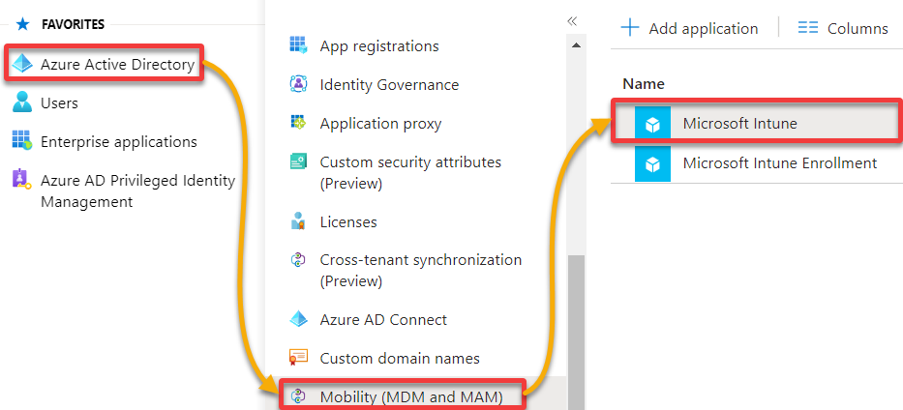Click the Identity Governance icon
903x410 pixels.
click(298, 84)
